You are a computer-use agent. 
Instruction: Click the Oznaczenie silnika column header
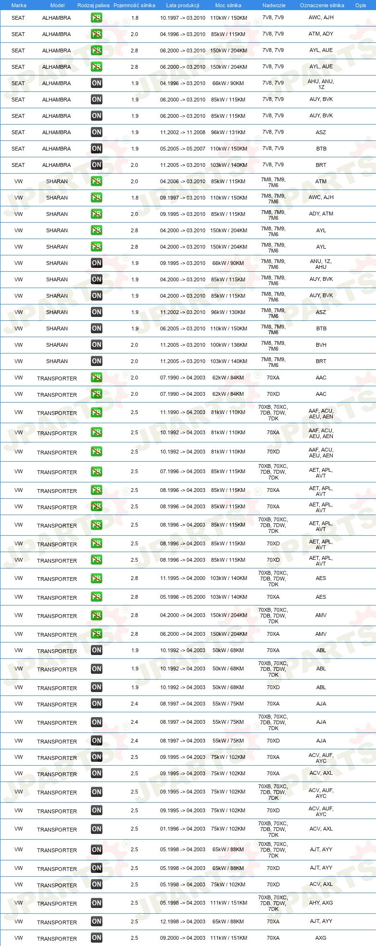point(322,5)
